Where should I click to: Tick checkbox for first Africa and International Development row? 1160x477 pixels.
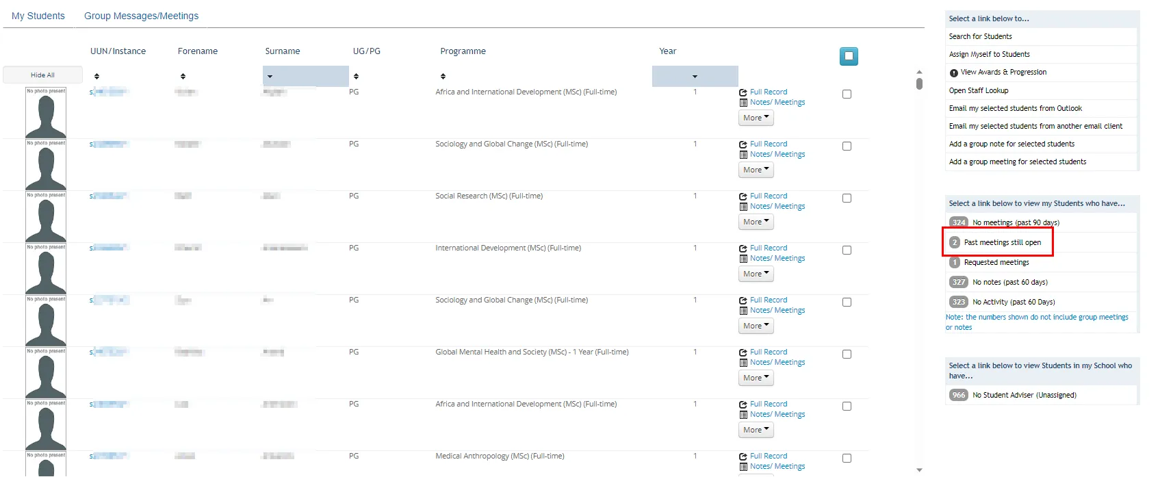(x=847, y=94)
